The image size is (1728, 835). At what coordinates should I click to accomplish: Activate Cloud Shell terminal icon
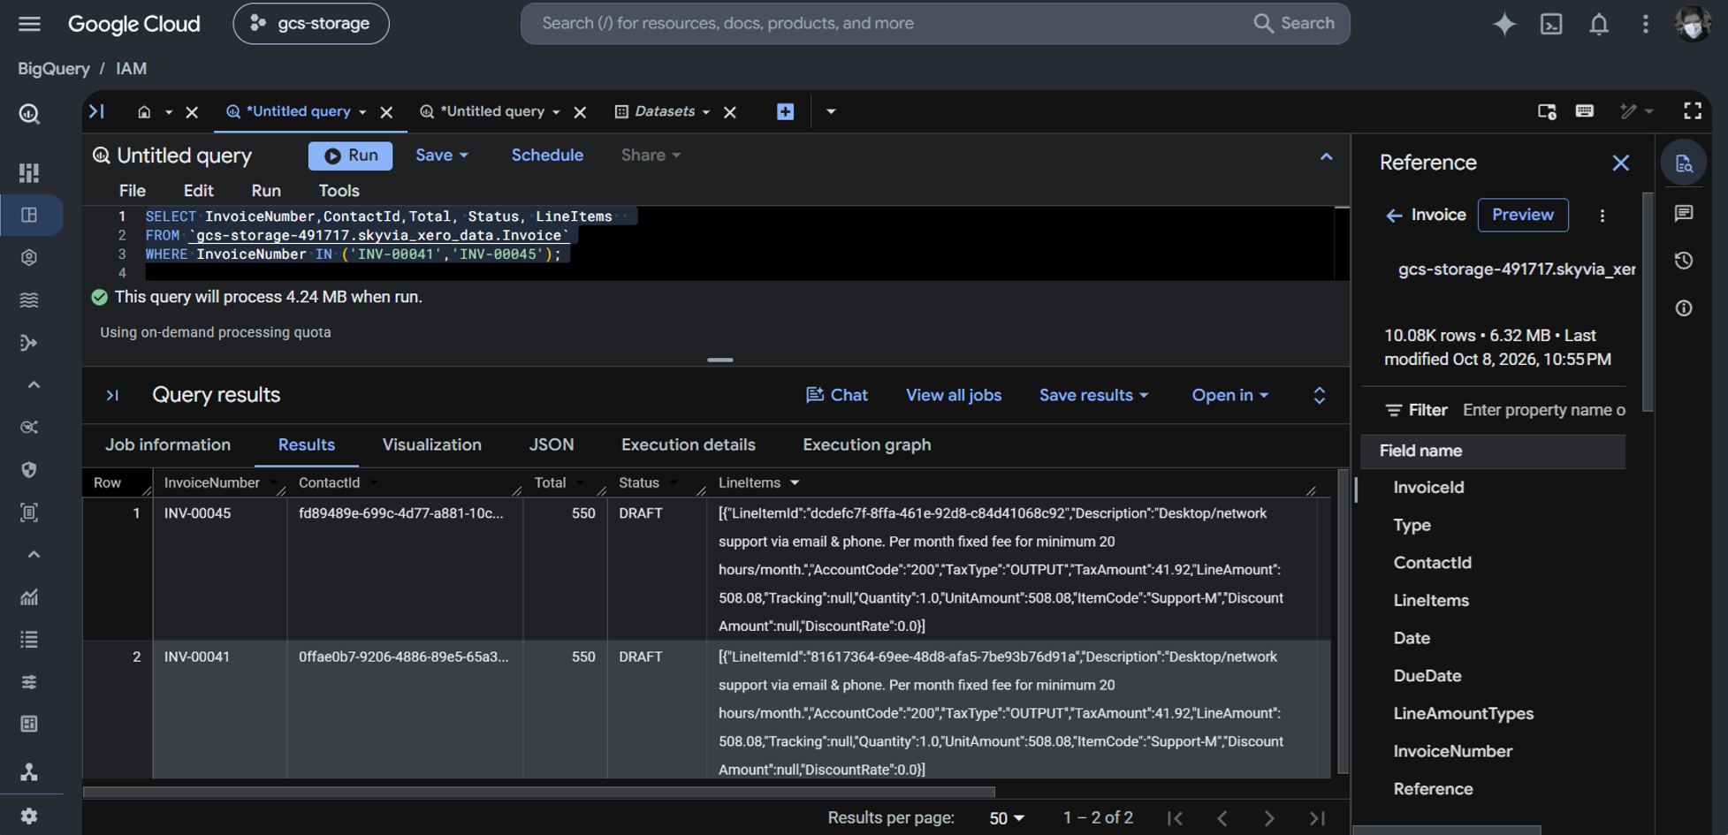[x=1551, y=24]
